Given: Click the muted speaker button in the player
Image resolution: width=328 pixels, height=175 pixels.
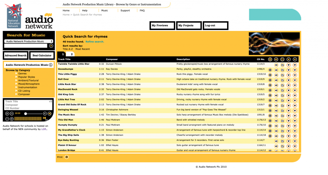Looking at the screenshot, I should [45, 114].
